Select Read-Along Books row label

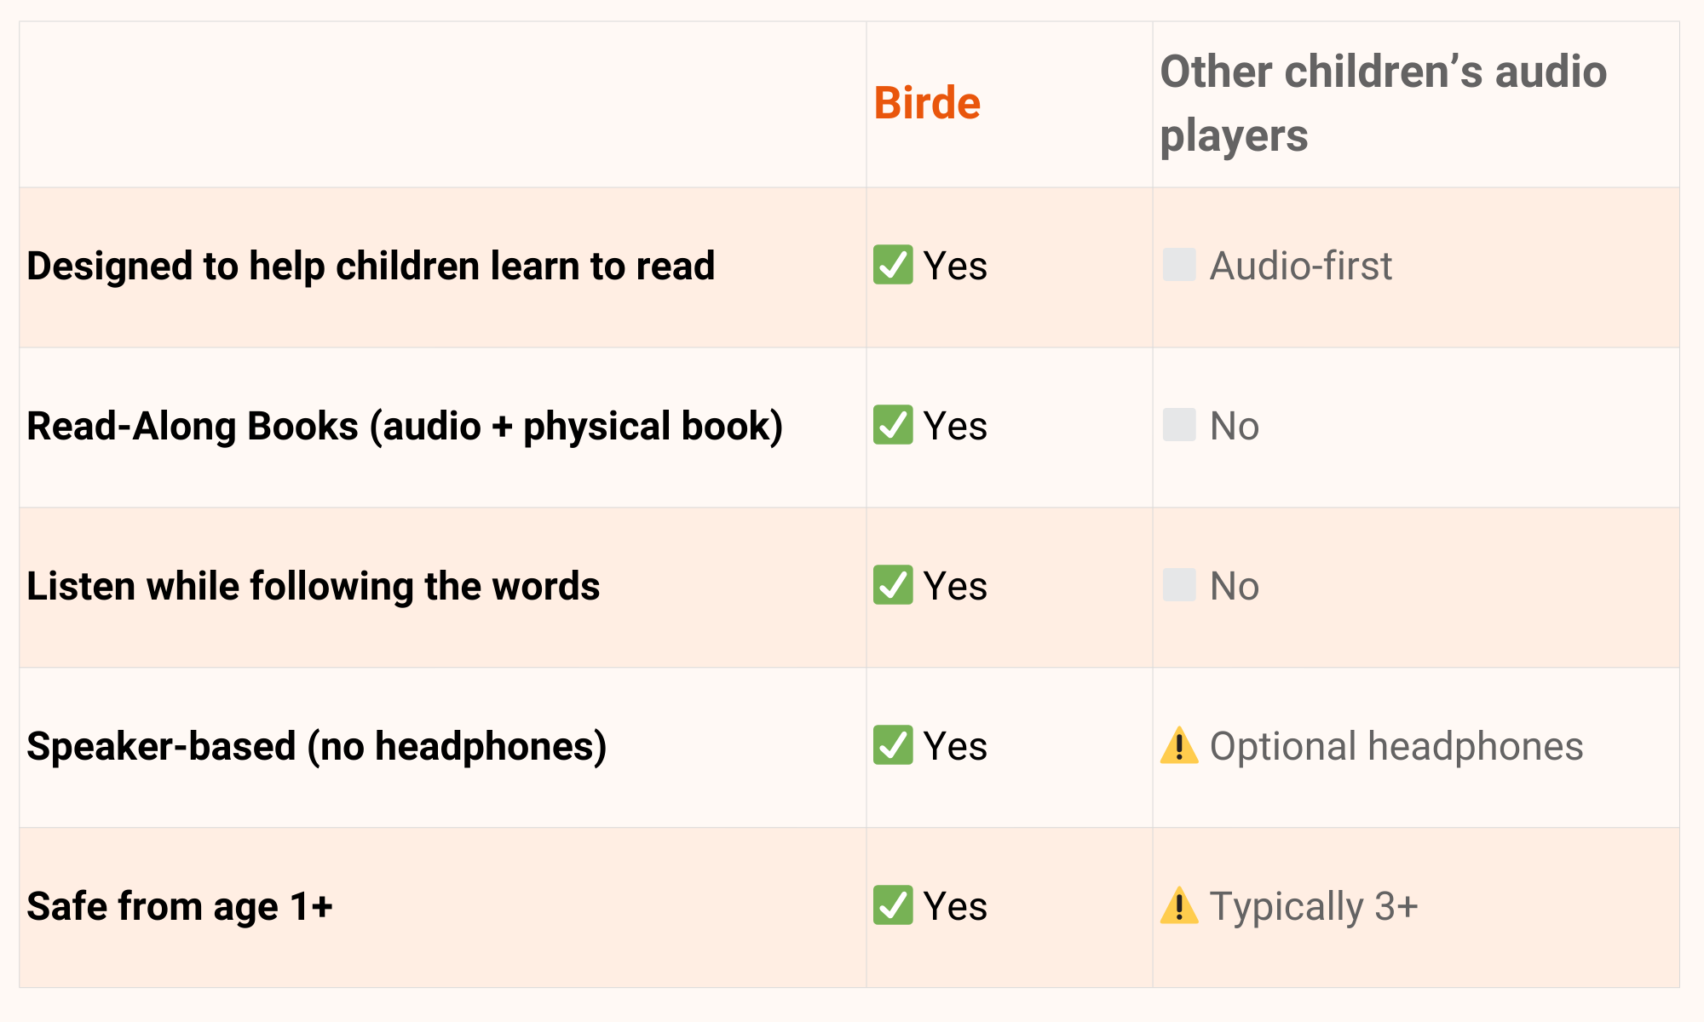pyautogui.click(x=405, y=426)
